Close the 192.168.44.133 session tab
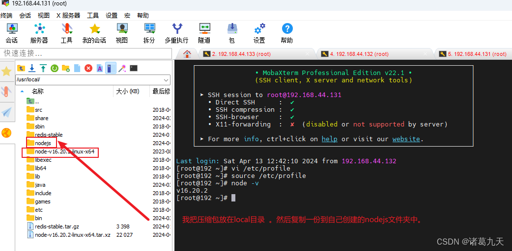The image size is (512, 251). [x=307, y=54]
